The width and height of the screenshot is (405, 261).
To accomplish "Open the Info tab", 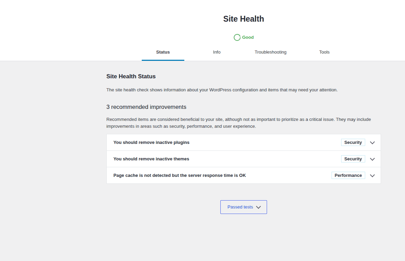I will click(217, 52).
